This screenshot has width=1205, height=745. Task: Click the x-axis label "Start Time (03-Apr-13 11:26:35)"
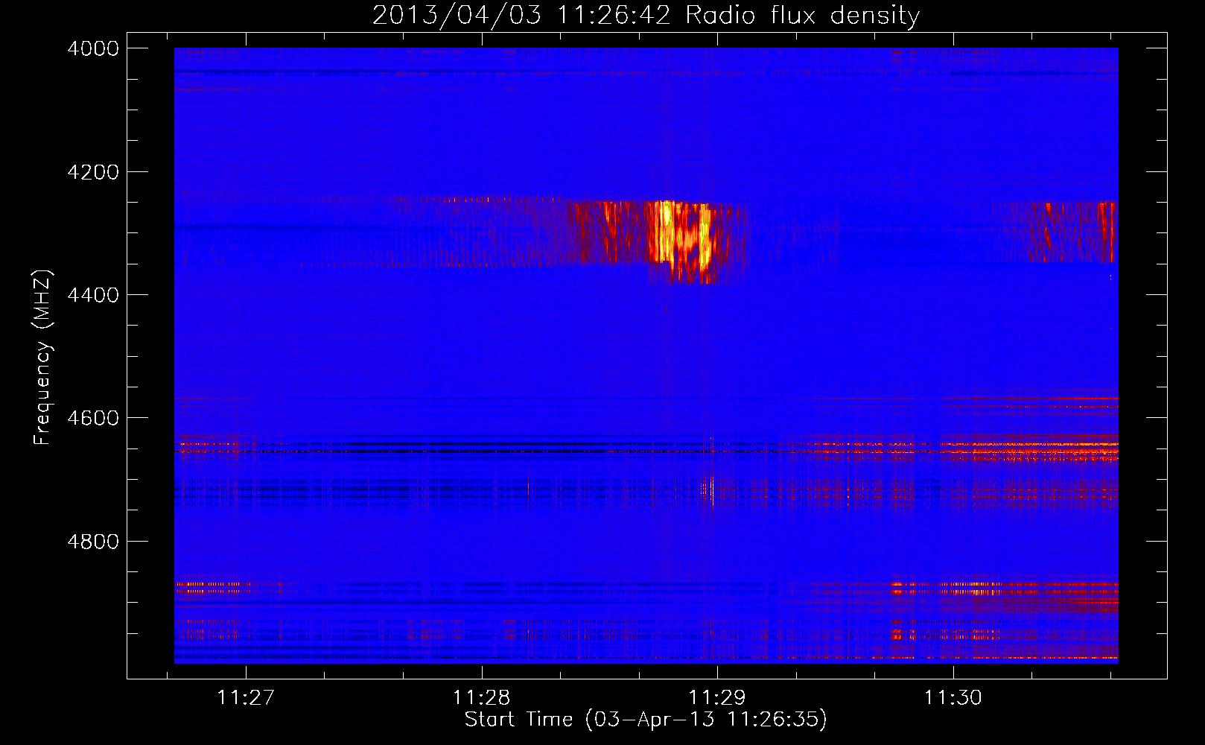tap(646, 720)
